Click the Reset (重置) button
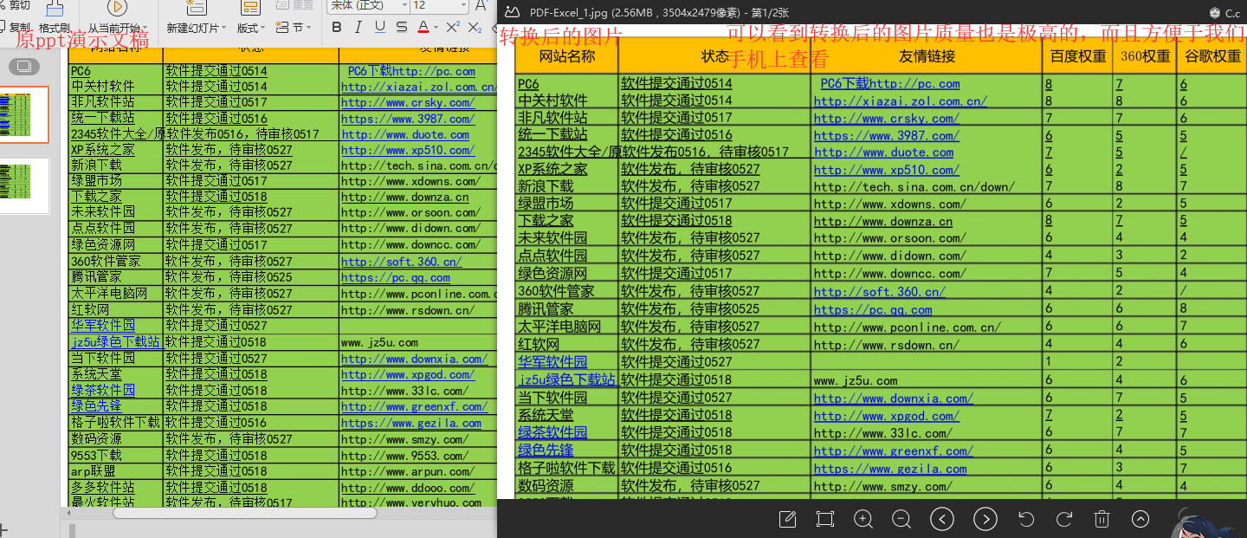 coord(294,5)
